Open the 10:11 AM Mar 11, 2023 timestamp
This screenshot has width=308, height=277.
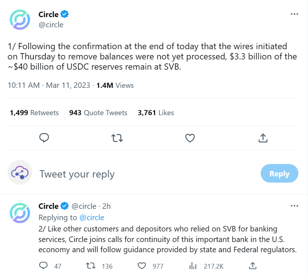click(x=49, y=85)
